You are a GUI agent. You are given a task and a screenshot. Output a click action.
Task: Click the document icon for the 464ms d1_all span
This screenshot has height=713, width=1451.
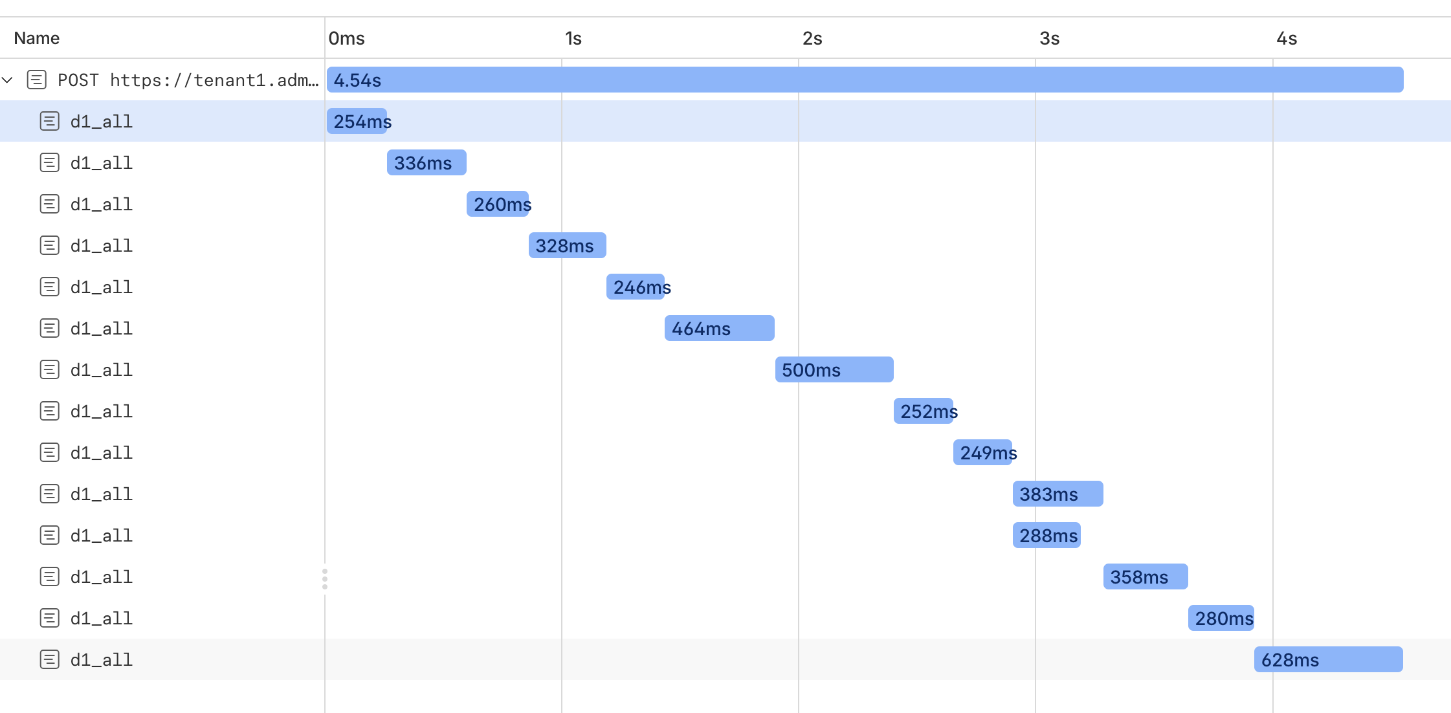tap(50, 328)
